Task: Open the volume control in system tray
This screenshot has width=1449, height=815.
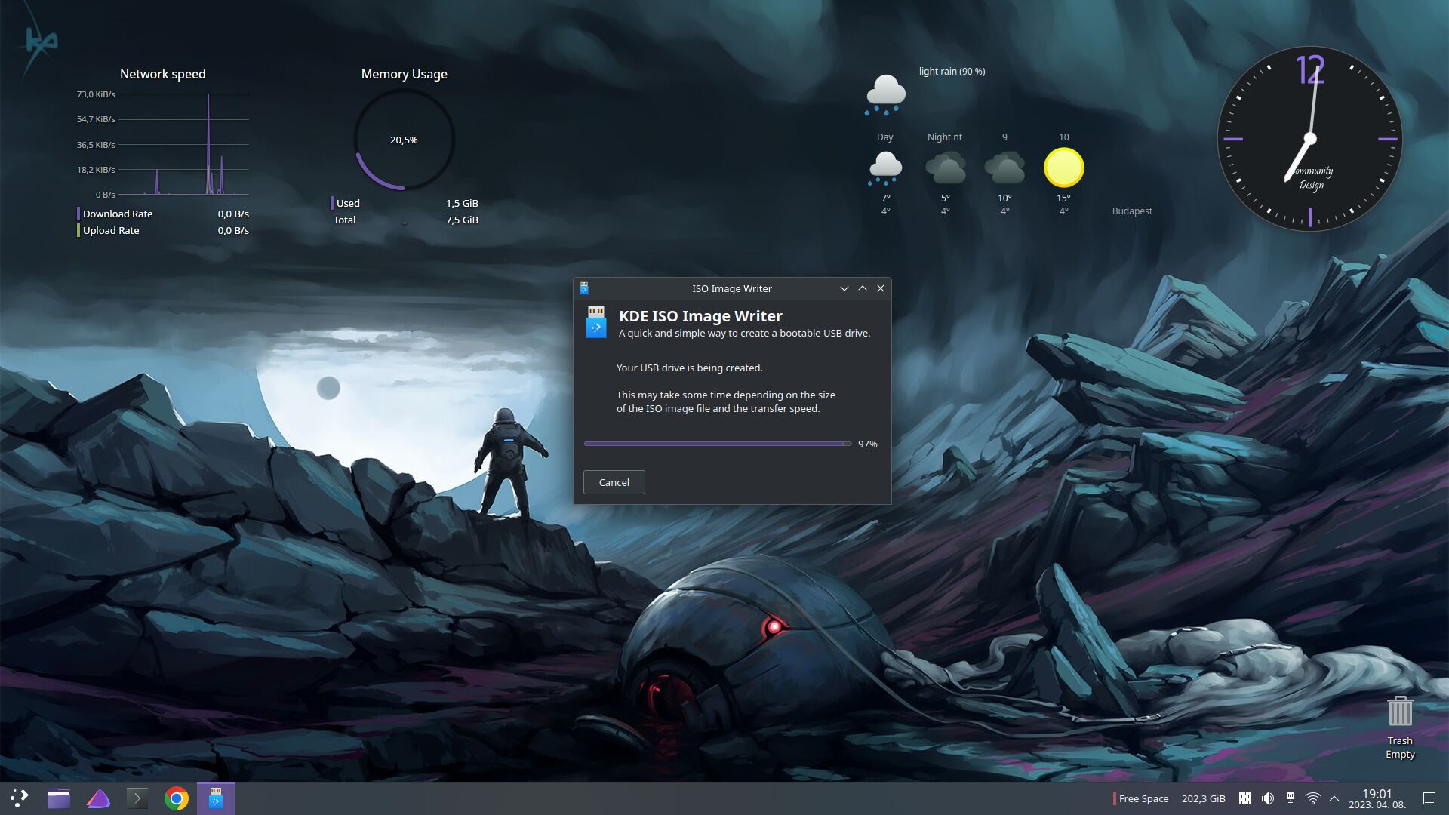Action: pos(1268,798)
